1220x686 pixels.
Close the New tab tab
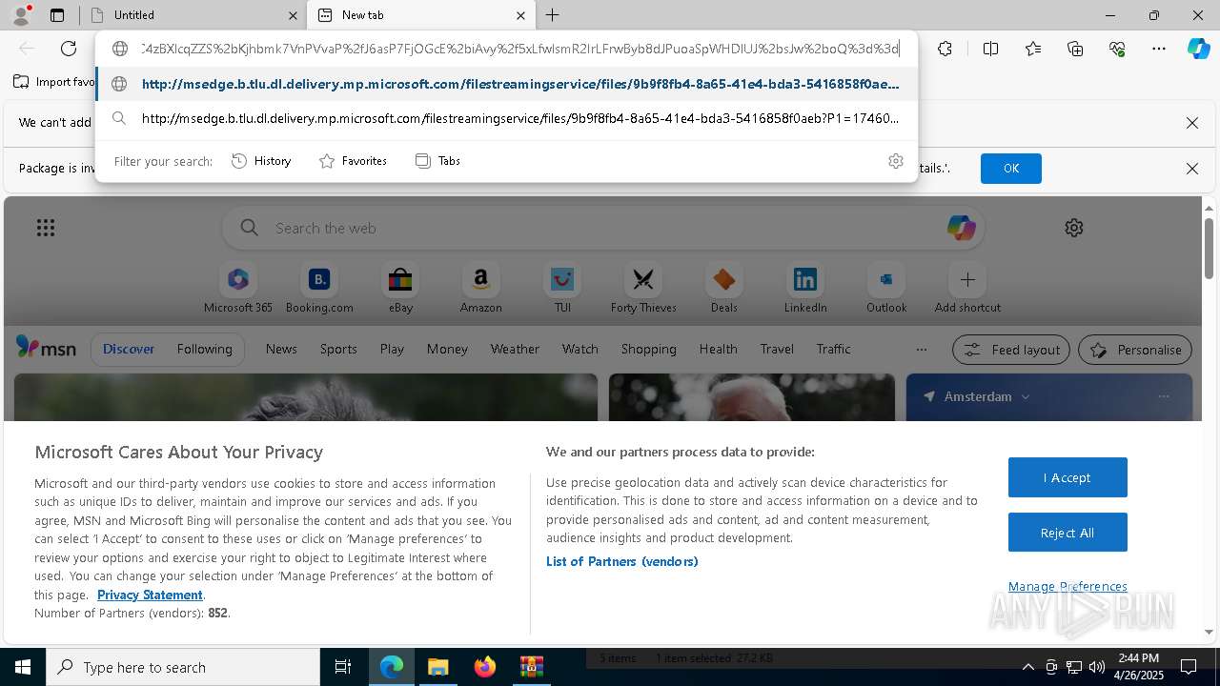520,15
